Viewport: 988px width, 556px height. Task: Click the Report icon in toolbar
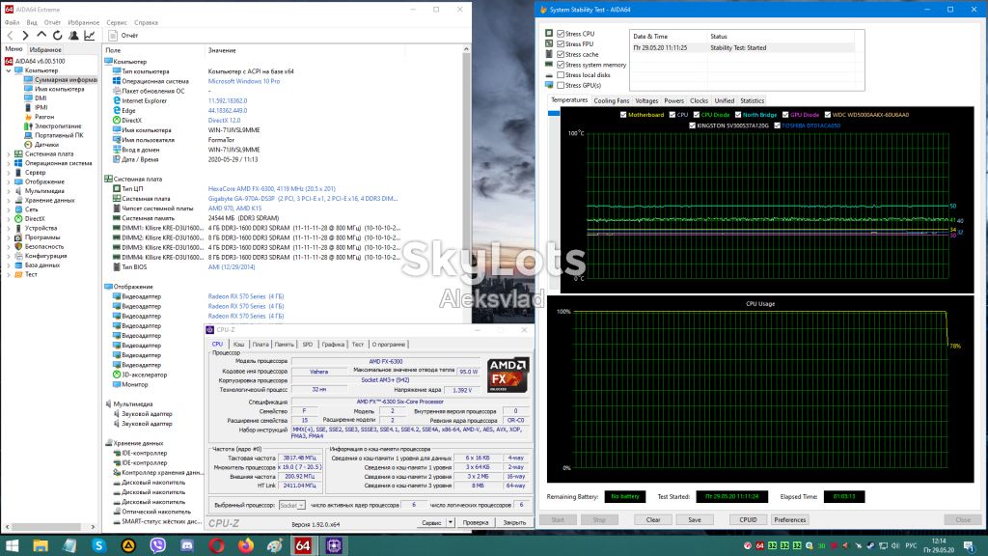point(113,36)
